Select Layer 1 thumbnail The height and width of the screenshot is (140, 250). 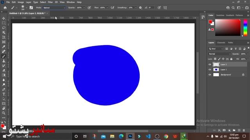click(216, 70)
